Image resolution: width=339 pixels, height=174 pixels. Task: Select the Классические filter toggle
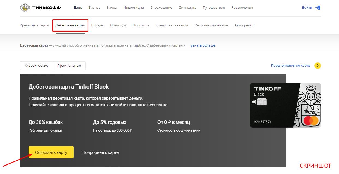[x=36, y=66]
